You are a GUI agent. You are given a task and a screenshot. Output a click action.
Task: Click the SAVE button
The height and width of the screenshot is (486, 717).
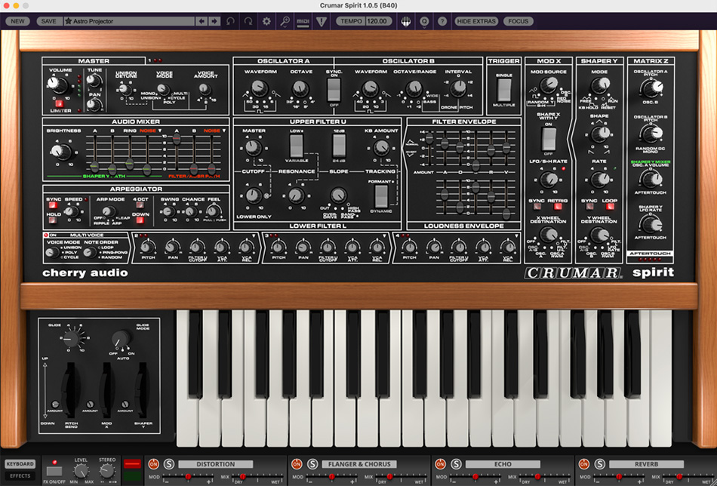pyautogui.click(x=48, y=21)
